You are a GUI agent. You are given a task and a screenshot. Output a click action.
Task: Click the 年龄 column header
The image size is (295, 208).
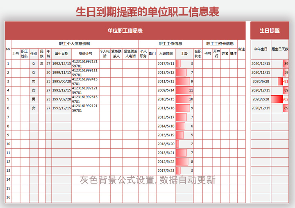click(48, 54)
